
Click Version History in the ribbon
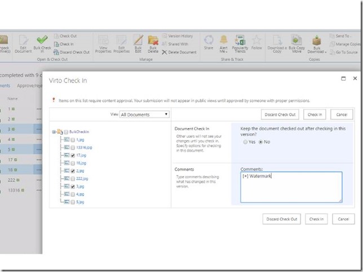180,36
